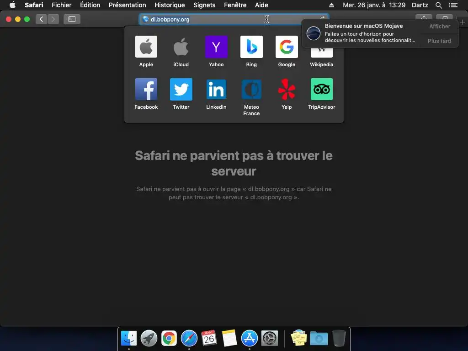Open the Trash in the Dock
Image resolution: width=468 pixels, height=351 pixels.
coord(339,338)
